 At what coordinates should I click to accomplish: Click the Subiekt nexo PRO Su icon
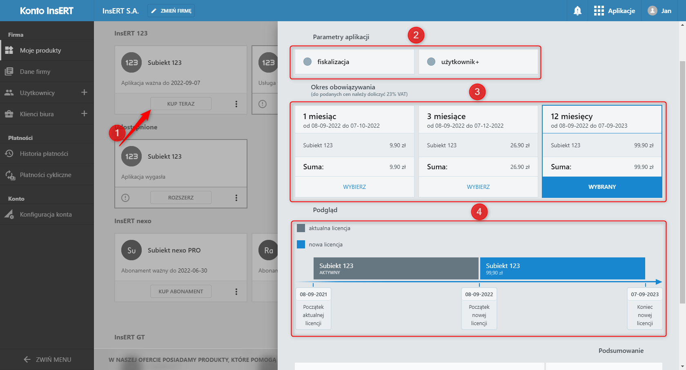131,250
